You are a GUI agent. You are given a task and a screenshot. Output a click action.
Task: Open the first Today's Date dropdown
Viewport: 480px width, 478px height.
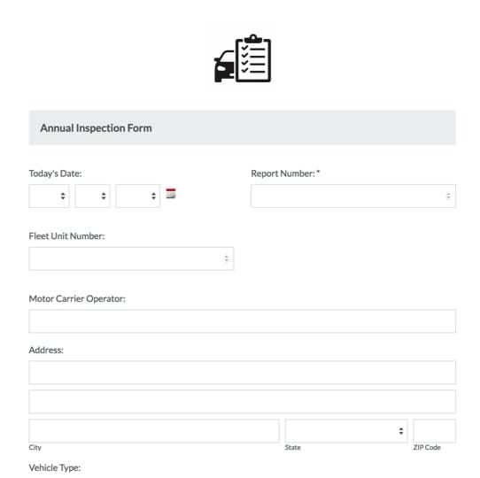(x=49, y=196)
